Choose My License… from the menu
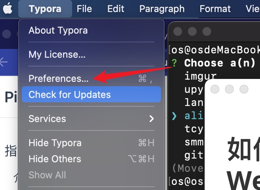 [x=57, y=54]
